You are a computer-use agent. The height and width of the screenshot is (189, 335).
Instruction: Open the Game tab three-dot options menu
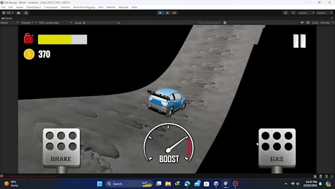point(332,18)
